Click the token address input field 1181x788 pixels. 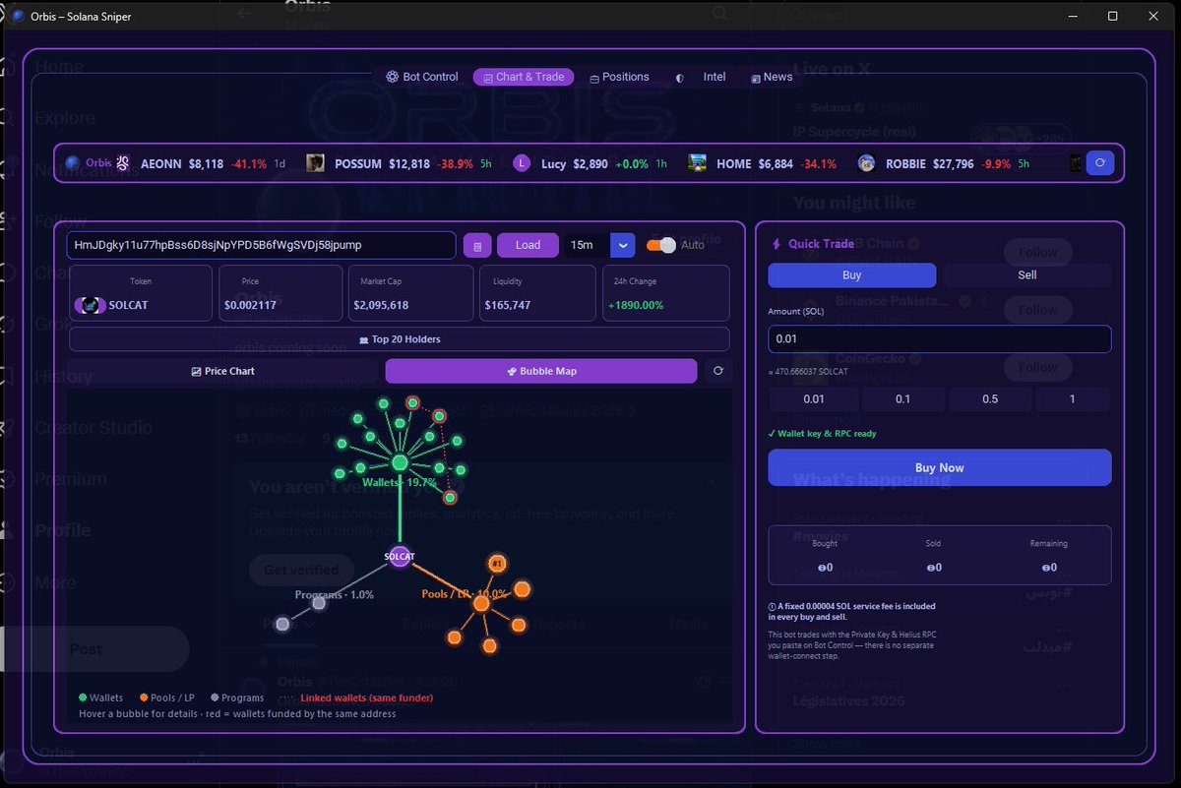pyautogui.click(x=261, y=245)
